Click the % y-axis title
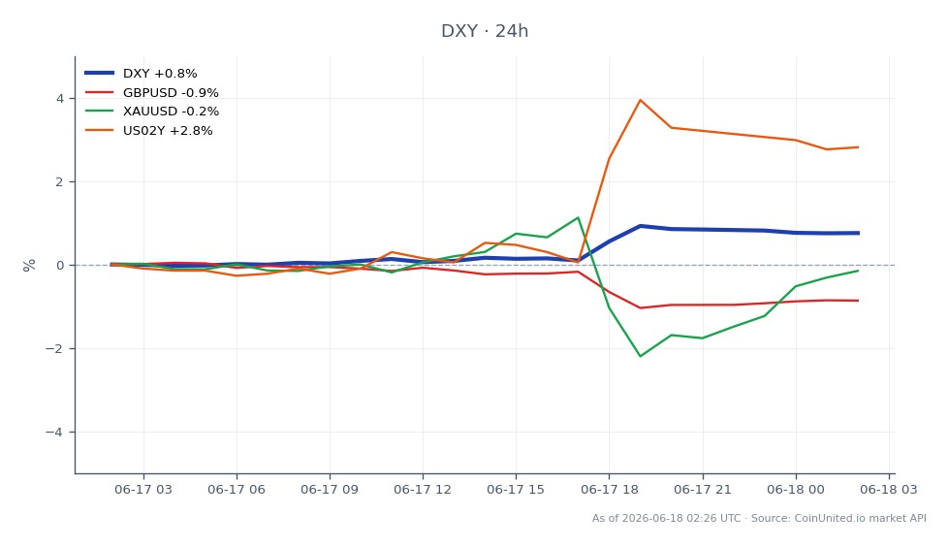 point(29,266)
